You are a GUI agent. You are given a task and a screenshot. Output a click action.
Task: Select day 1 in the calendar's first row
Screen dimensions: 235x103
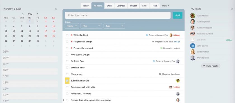[x=30, y=21]
